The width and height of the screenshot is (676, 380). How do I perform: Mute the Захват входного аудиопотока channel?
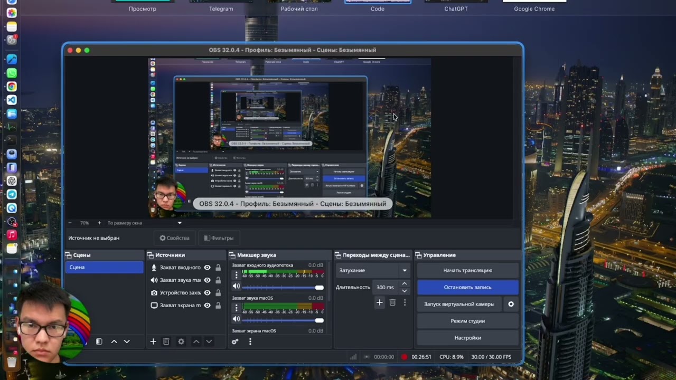point(236,287)
